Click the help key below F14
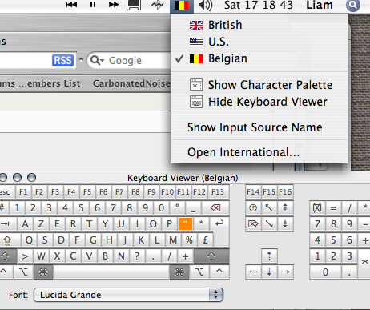The width and height of the screenshot is (370, 310). 253,207
